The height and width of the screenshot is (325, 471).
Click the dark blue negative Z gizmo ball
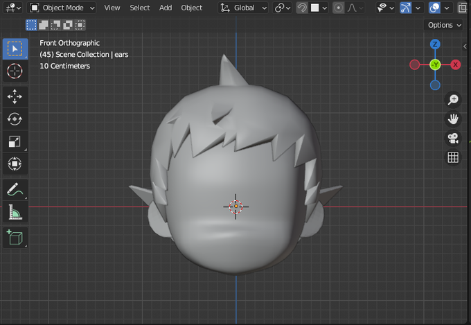point(435,85)
